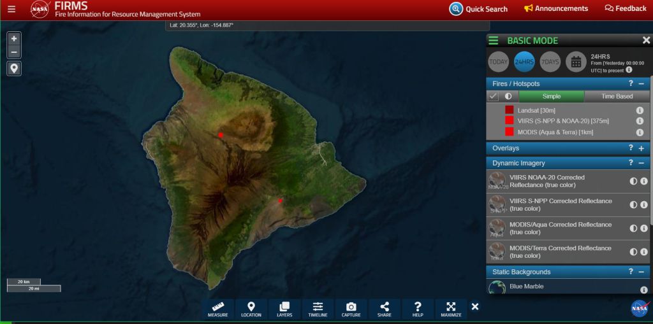The height and width of the screenshot is (324, 653).
Task: Collapse the Fires / Hotspots section
Action: [641, 84]
